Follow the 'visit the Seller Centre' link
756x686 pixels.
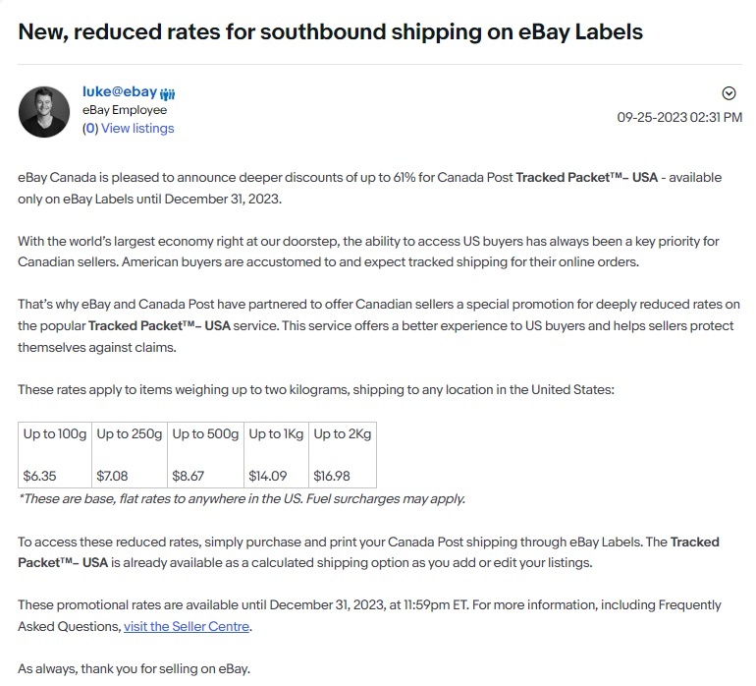point(187,627)
